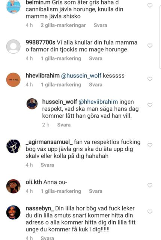161x240 pixels.
Task: Click Svara under 99887700s comment
Action: tap(96, 58)
